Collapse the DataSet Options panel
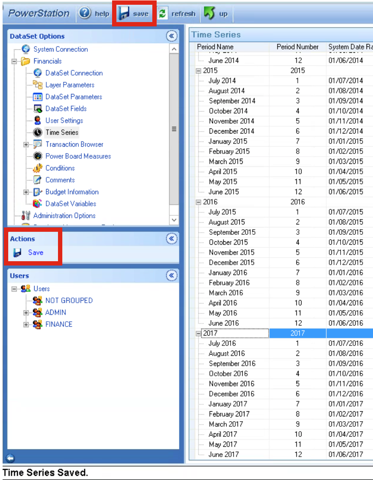 [x=171, y=36]
